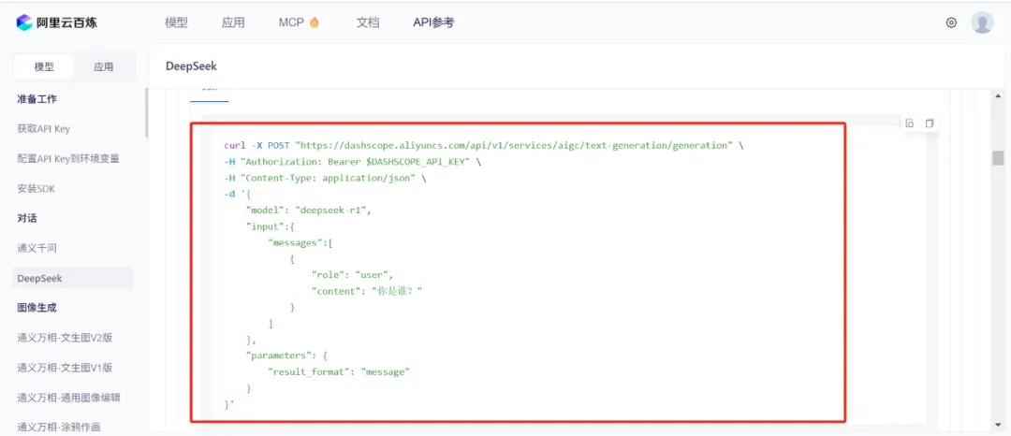Click the MCP flame icon
Viewport: 1011px width, 436px height.
(x=314, y=22)
